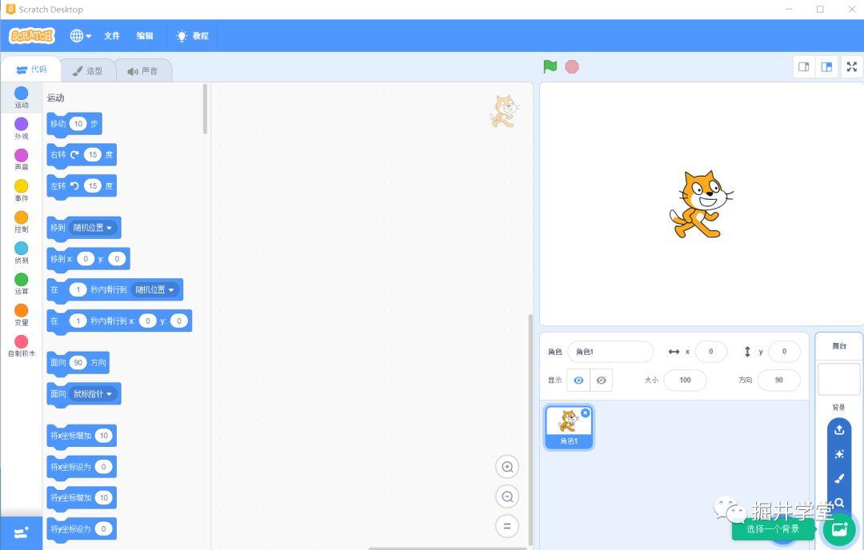864x550 pixels.
Task: Open dropdown in 移到 随机位置 block
Action: pos(93,228)
